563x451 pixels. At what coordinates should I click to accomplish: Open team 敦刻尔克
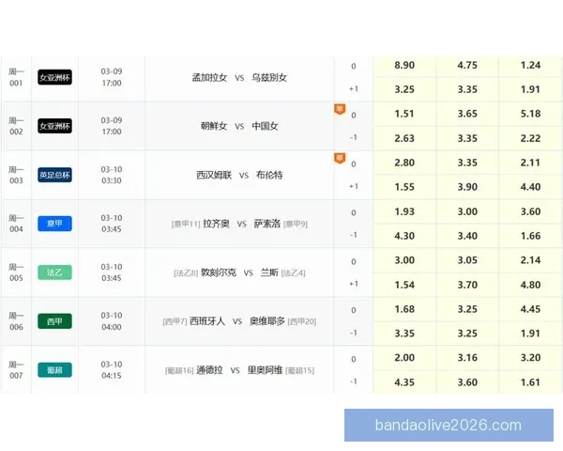219,272
